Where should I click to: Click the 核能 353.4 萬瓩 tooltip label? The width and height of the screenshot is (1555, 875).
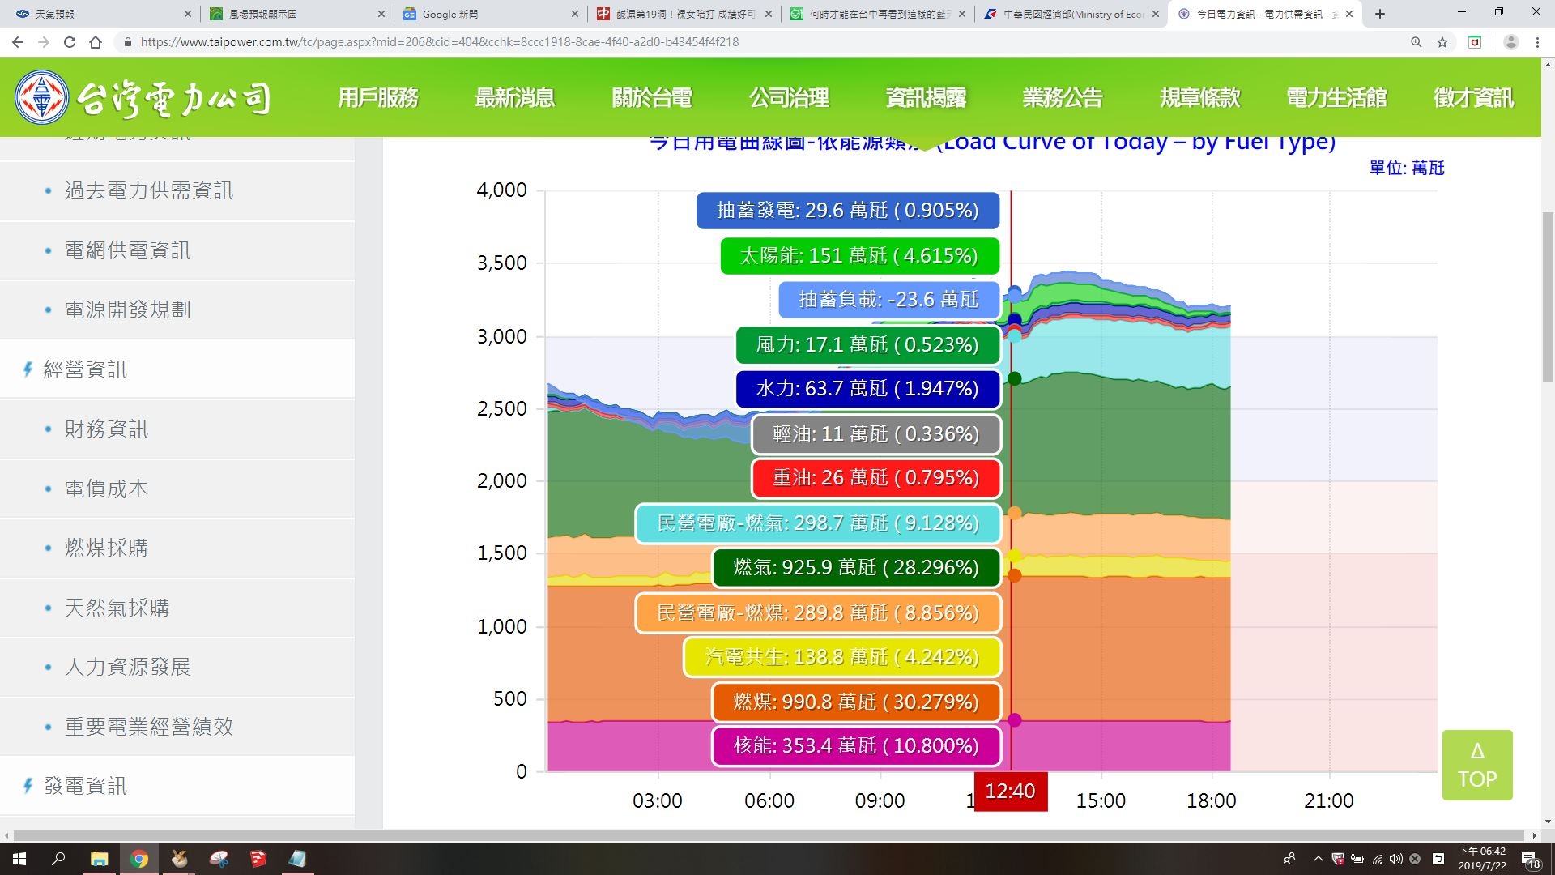point(856,746)
